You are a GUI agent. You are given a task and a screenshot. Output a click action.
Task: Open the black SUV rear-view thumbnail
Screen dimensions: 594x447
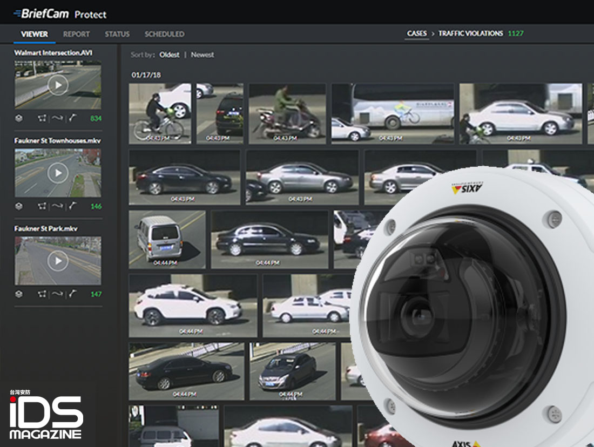coord(220,114)
